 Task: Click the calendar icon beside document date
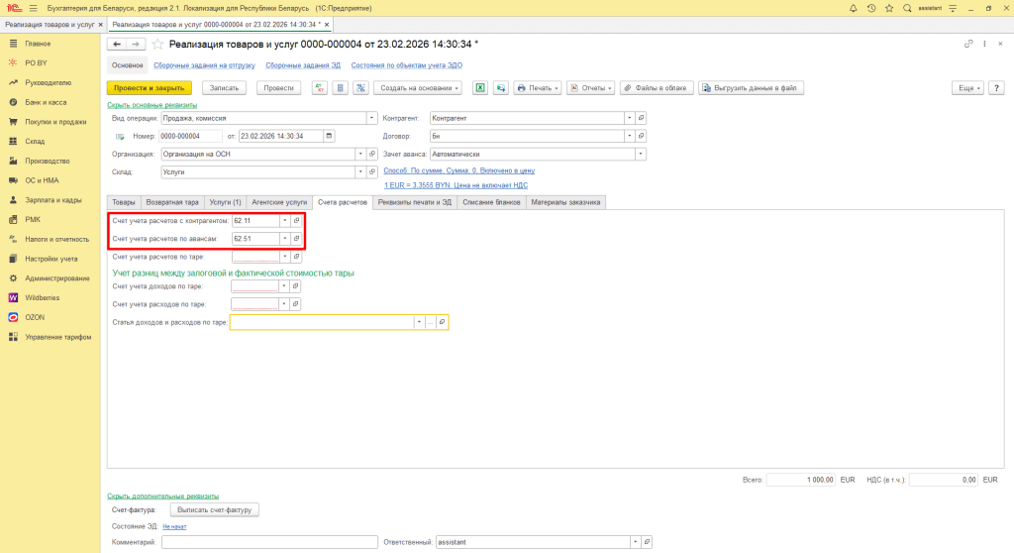point(329,136)
